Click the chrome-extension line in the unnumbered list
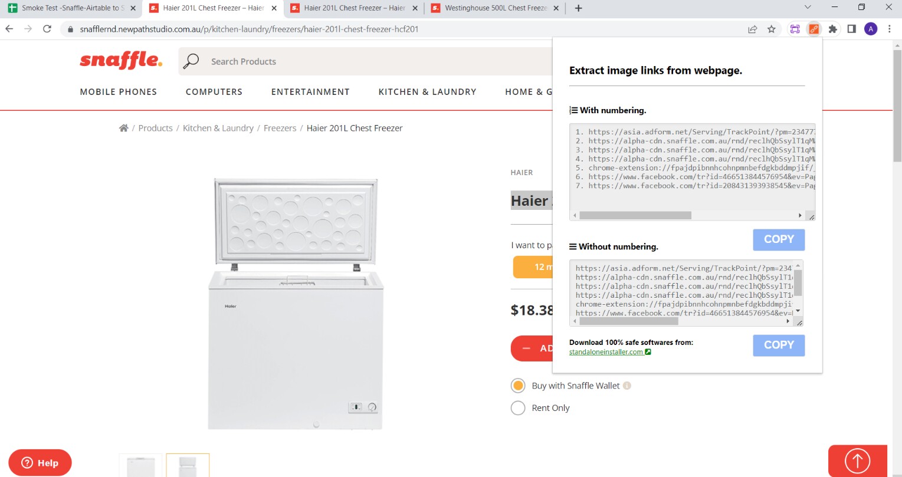This screenshot has height=477, width=902. coord(684,304)
